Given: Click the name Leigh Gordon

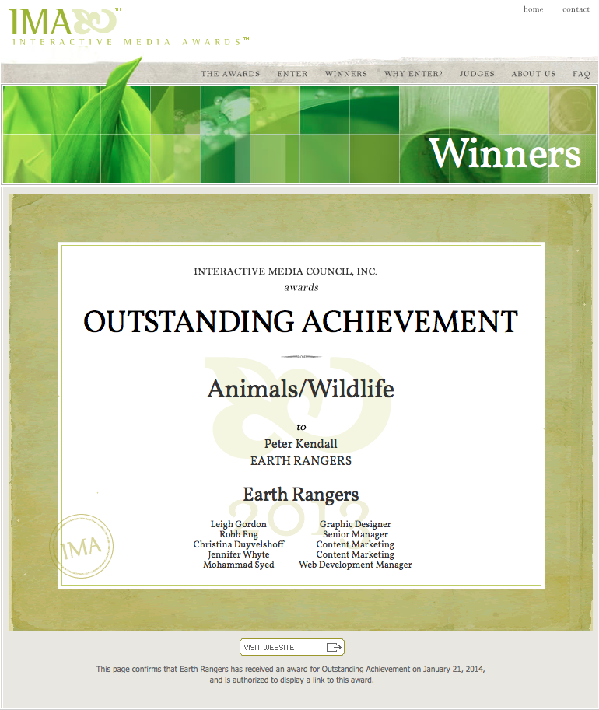Looking at the screenshot, I should [238, 524].
